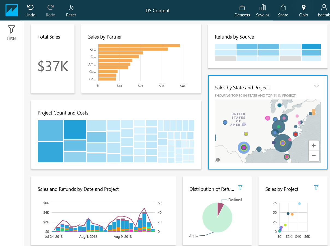The height and width of the screenshot is (246, 330).
Task: Open the Ohio location selector
Action: 303,10
